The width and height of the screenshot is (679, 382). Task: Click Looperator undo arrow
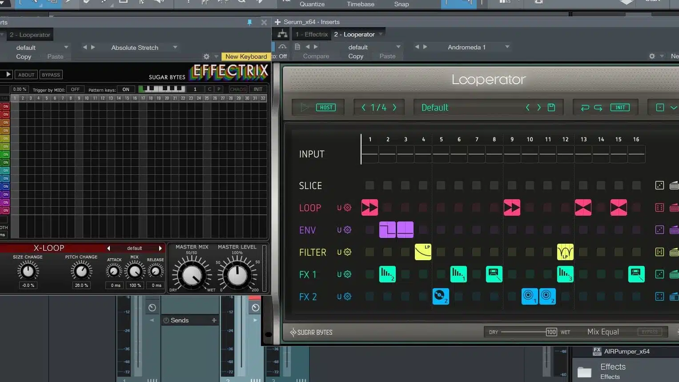pyautogui.click(x=585, y=108)
